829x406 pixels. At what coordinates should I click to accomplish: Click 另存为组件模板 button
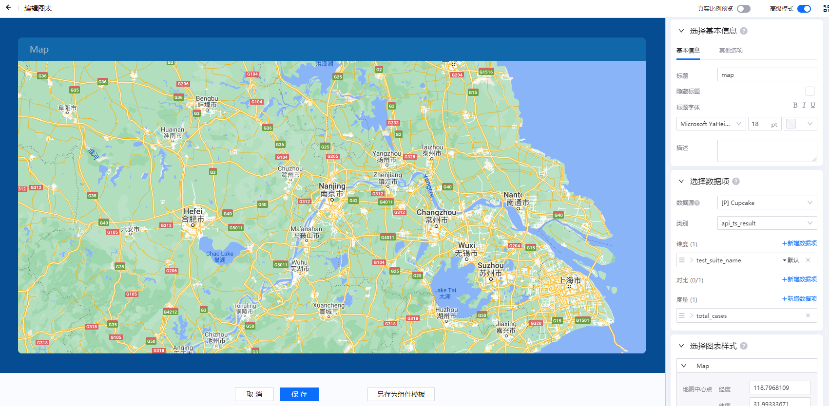point(401,394)
